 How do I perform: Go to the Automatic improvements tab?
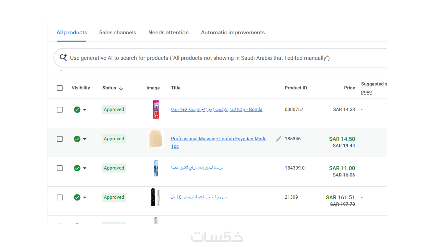(233, 33)
